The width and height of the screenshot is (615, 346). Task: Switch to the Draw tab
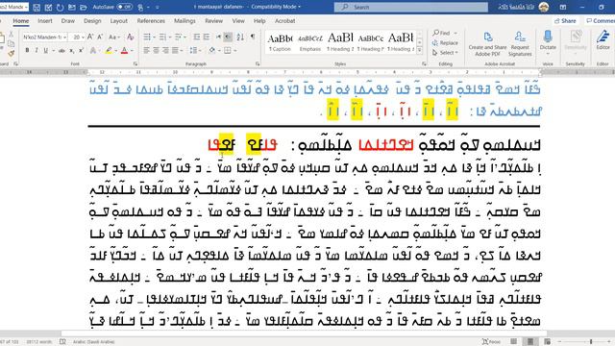click(68, 21)
